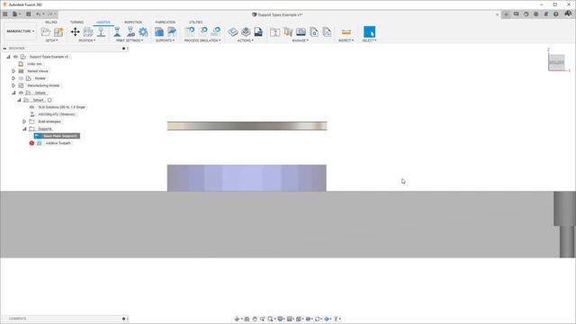The height and width of the screenshot is (324, 576).
Task: Click the first Process Simulation icon
Action: coord(190,32)
